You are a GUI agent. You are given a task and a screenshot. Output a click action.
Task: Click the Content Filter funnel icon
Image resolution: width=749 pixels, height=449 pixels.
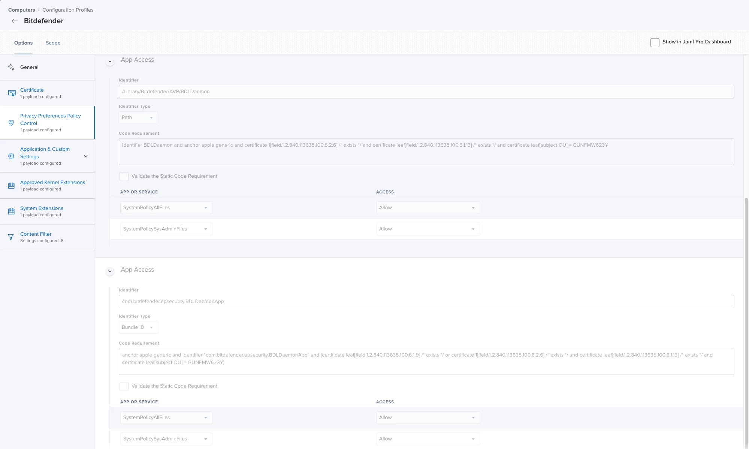11,237
